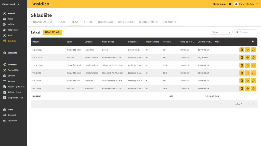The width and height of the screenshot is (261, 146).
Task: Delete the ALU okapnica 90 mm row
Action: pos(242,81)
